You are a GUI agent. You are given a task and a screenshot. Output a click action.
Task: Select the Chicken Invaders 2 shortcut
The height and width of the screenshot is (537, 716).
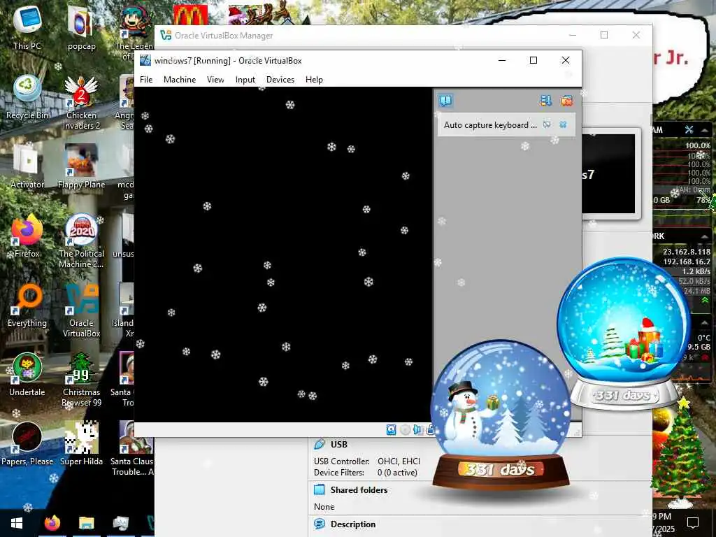click(81, 102)
